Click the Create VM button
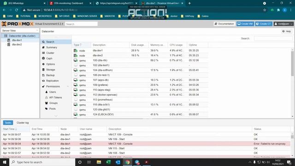The width and height of the screenshot is (295, 166). [x=245, y=24]
